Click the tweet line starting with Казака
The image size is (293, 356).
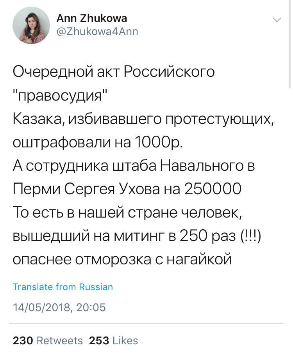pos(143,119)
